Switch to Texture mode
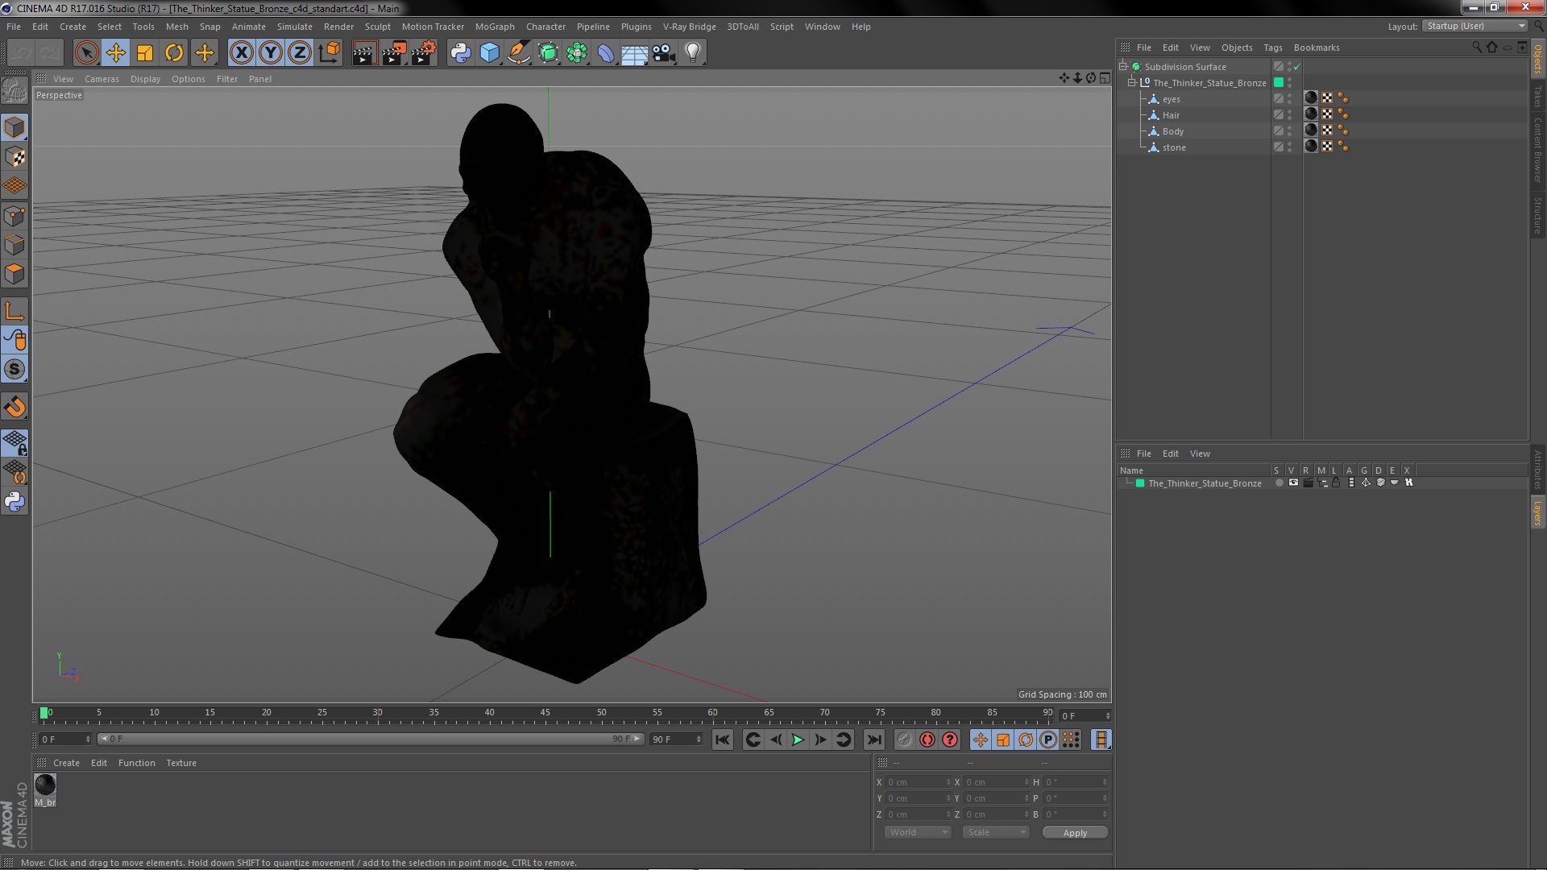The width and height of the screenshot is (1547, 870). [15, 157]
